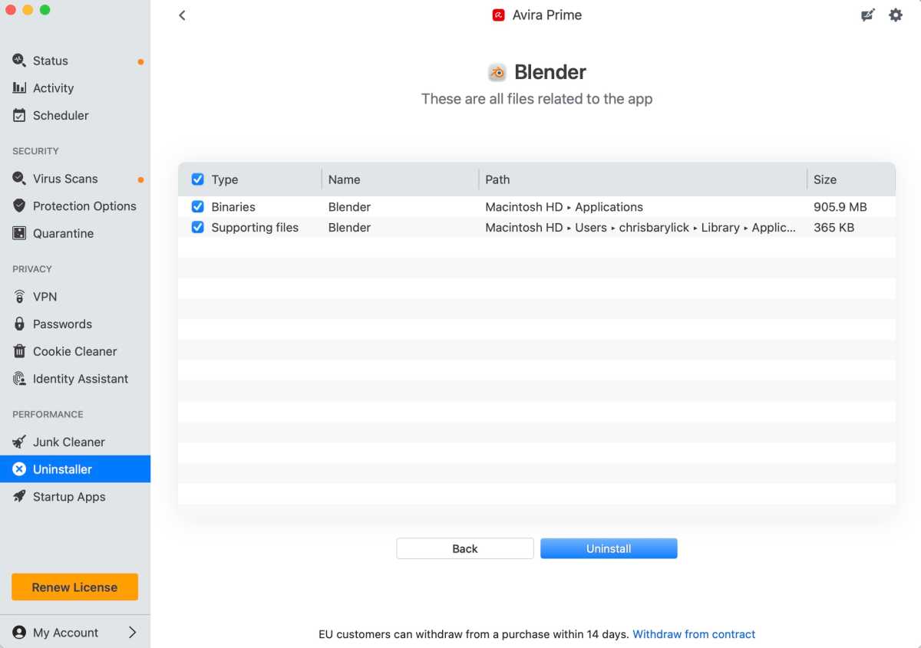Open Identity Assistant
921x648 pixels.
[x=75, y=379]
